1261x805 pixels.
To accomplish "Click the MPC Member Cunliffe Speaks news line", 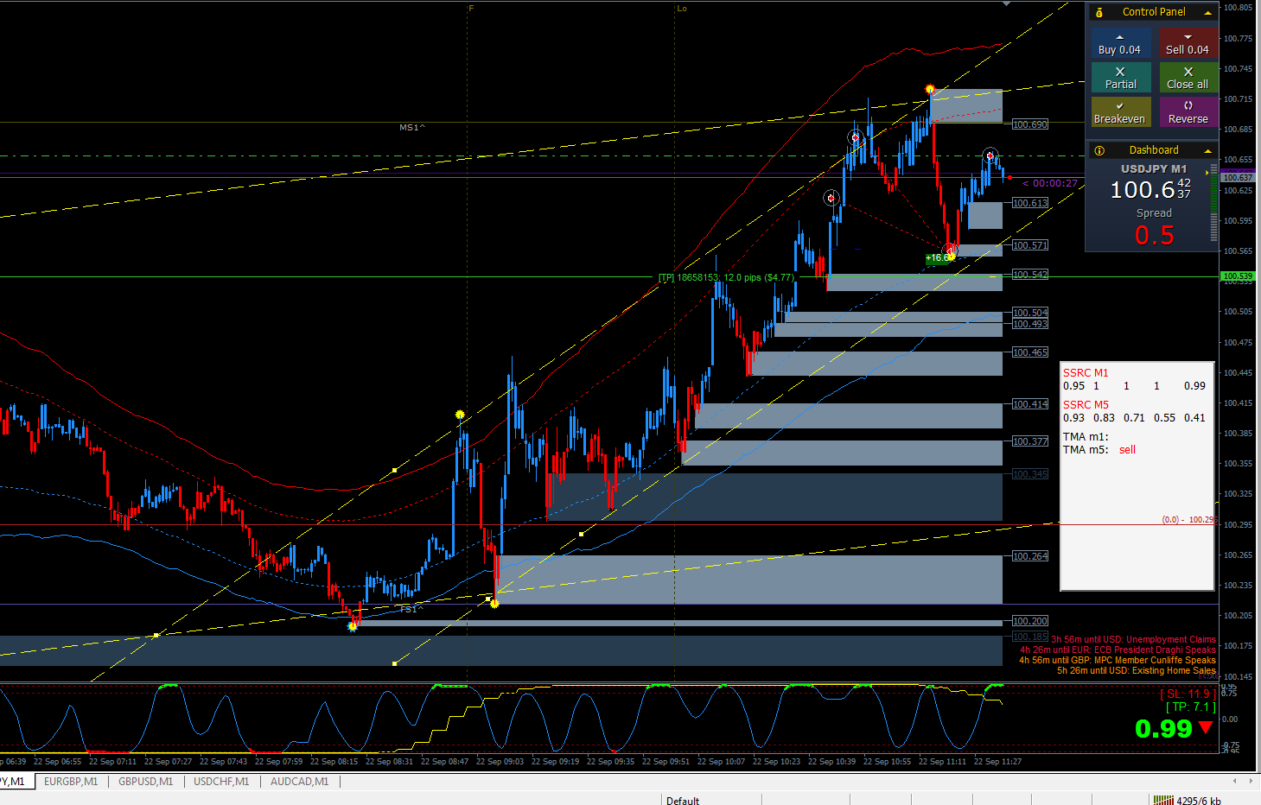I will pos(1118,661).
